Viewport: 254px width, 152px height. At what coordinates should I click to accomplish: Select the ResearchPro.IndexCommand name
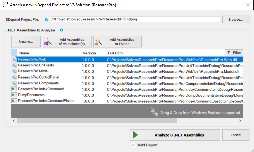point(41,89)
